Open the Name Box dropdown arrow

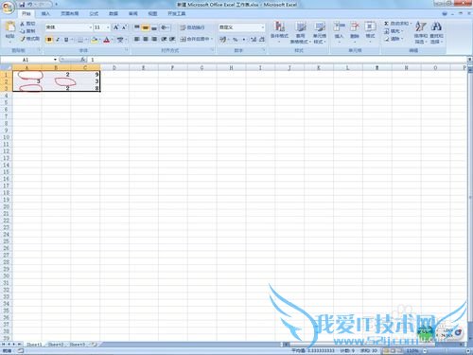click(x=55, y=60)
